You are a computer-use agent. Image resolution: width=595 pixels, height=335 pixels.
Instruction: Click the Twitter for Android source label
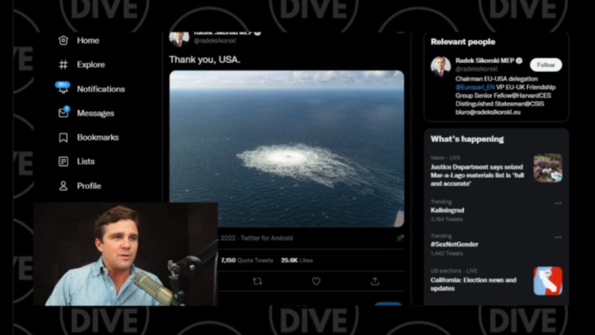(267, 238)
